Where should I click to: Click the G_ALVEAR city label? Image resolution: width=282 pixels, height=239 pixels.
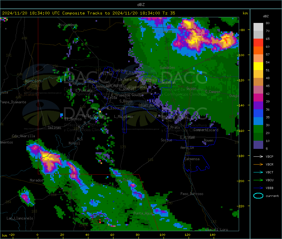click(x=187, y=138)
